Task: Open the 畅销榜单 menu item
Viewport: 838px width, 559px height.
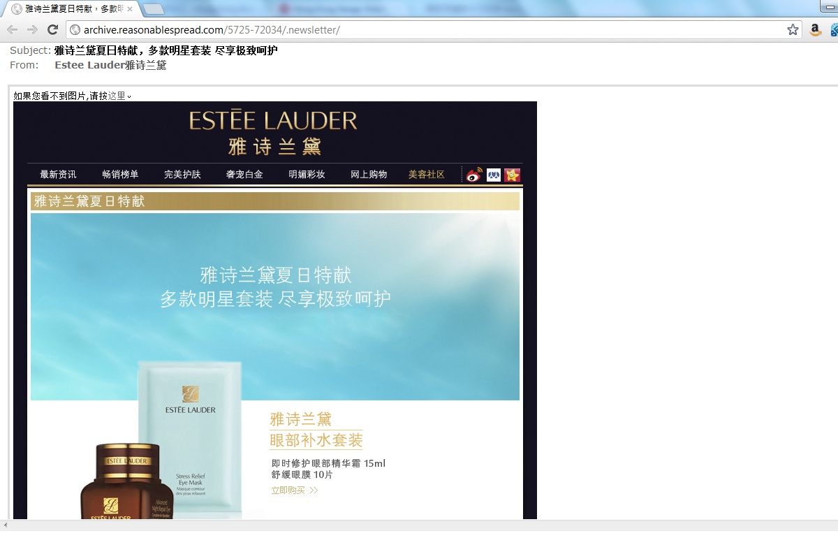Action: [x=120, y=174]
